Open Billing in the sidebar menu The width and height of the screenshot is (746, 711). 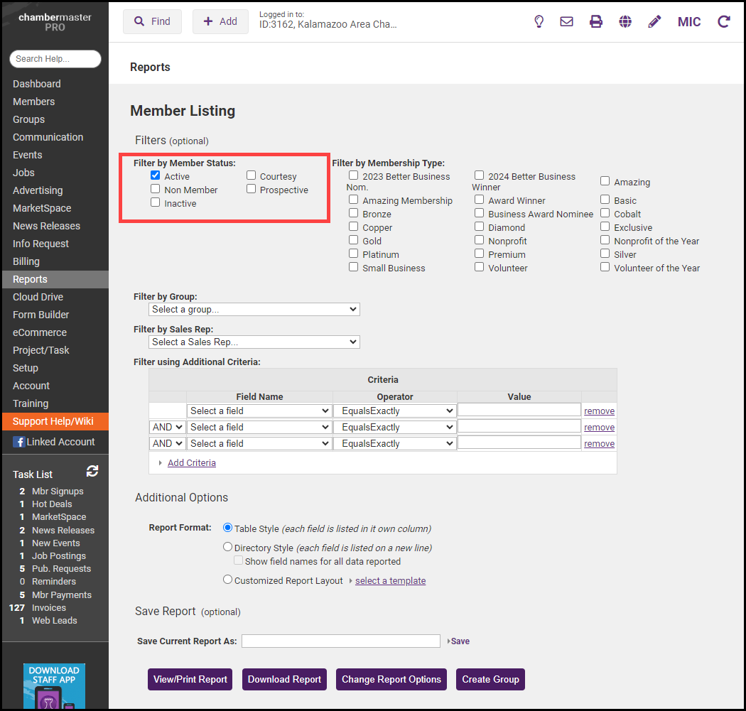[x=26, y=261]
